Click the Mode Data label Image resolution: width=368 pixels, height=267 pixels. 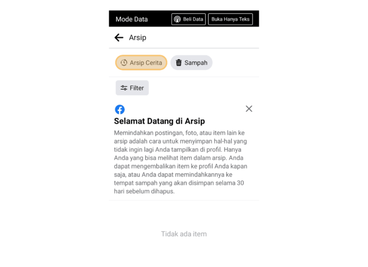tap(132, 19)
